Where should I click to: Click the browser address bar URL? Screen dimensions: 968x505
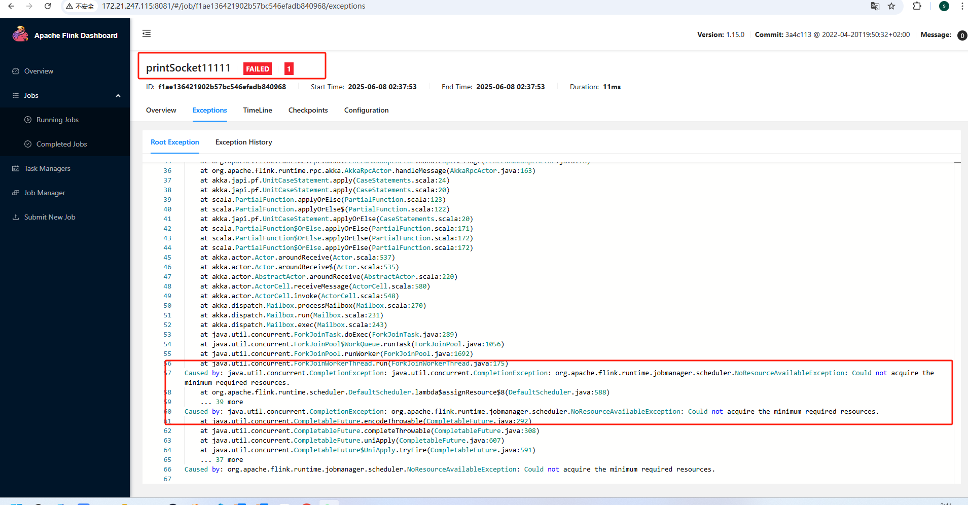234,6
